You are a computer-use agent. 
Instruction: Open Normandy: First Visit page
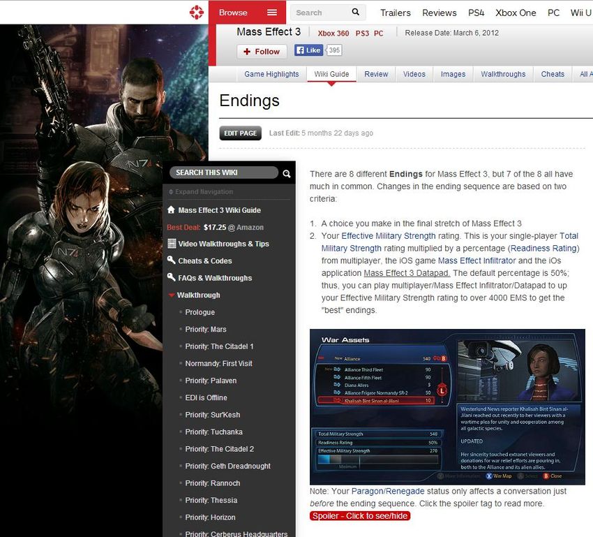pos(218,363)
